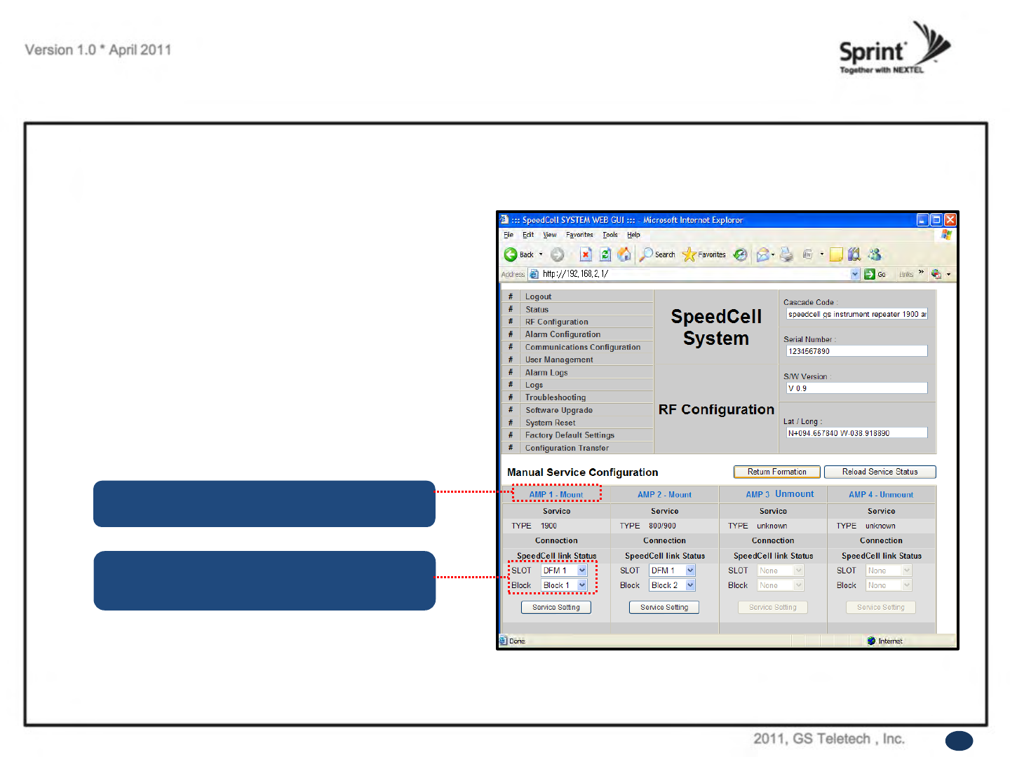Open the Edit icon dropdown arrow
1010x757 pixels.
pyautogui.click(x=822, y=254)
